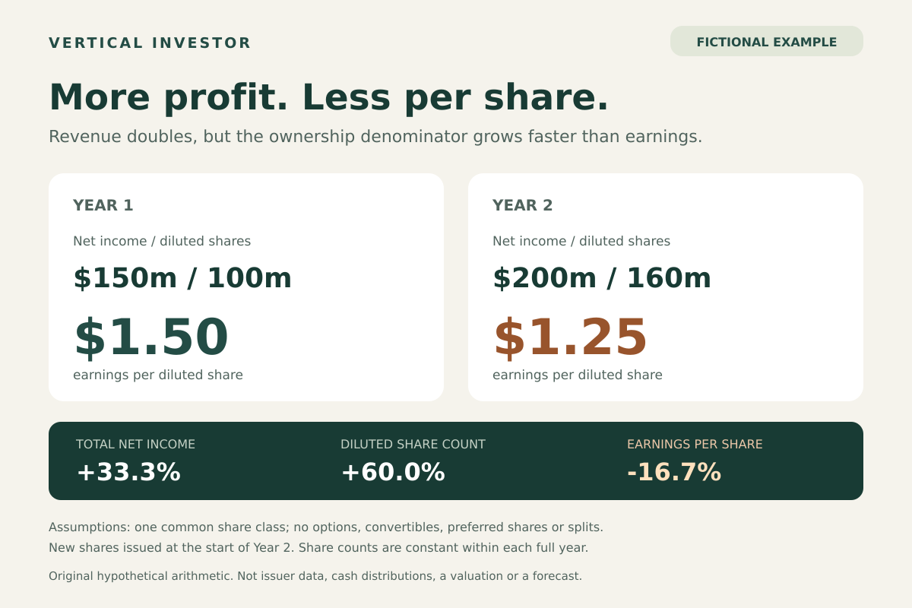Click the large $1.50 EPS value
Viewport: 912px width, 608px height.
(151, 337)
